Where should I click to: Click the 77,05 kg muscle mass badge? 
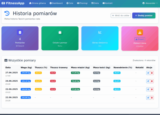tap(75, 89)
